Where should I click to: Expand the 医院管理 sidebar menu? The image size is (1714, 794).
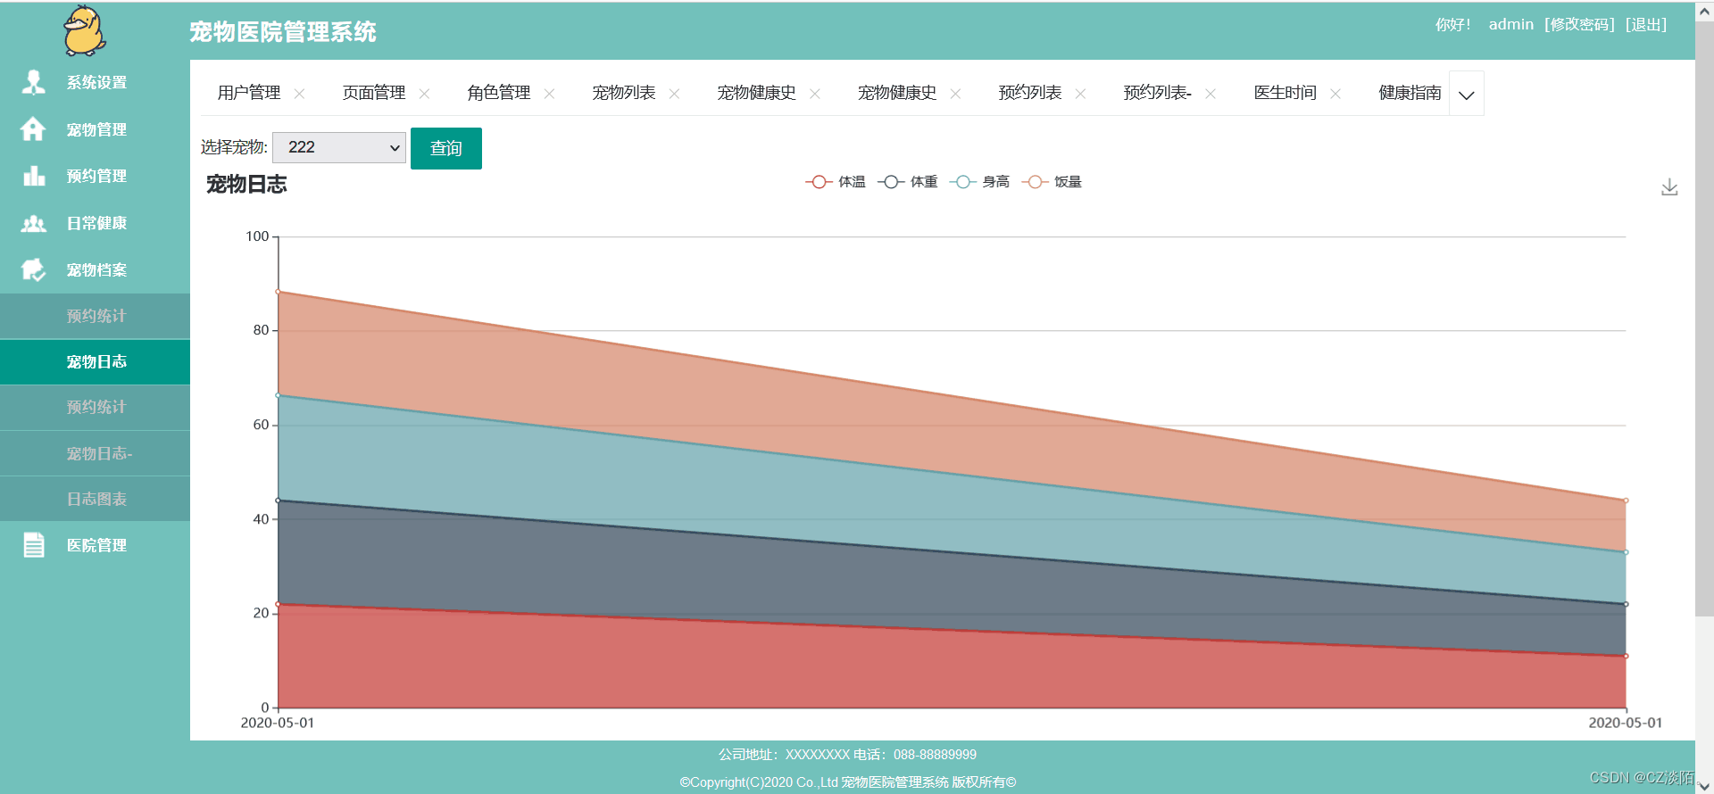95,545
